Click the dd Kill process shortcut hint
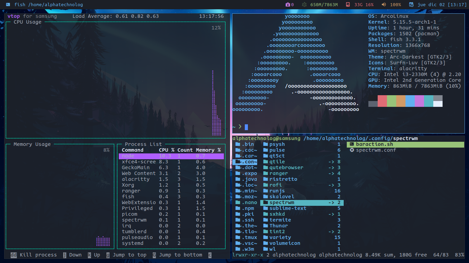The width and height of the screenshot is (469, 263). 34,255
